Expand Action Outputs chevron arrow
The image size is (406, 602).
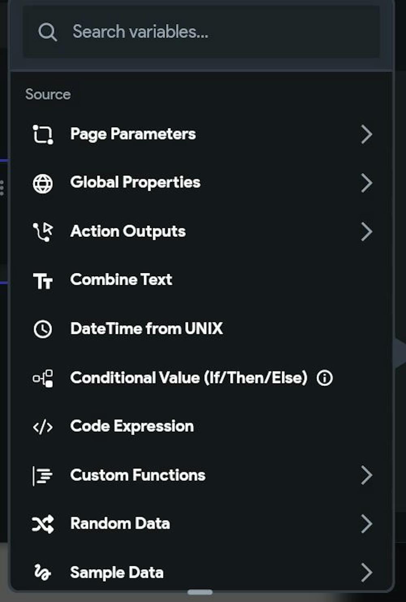click(366, 232)
